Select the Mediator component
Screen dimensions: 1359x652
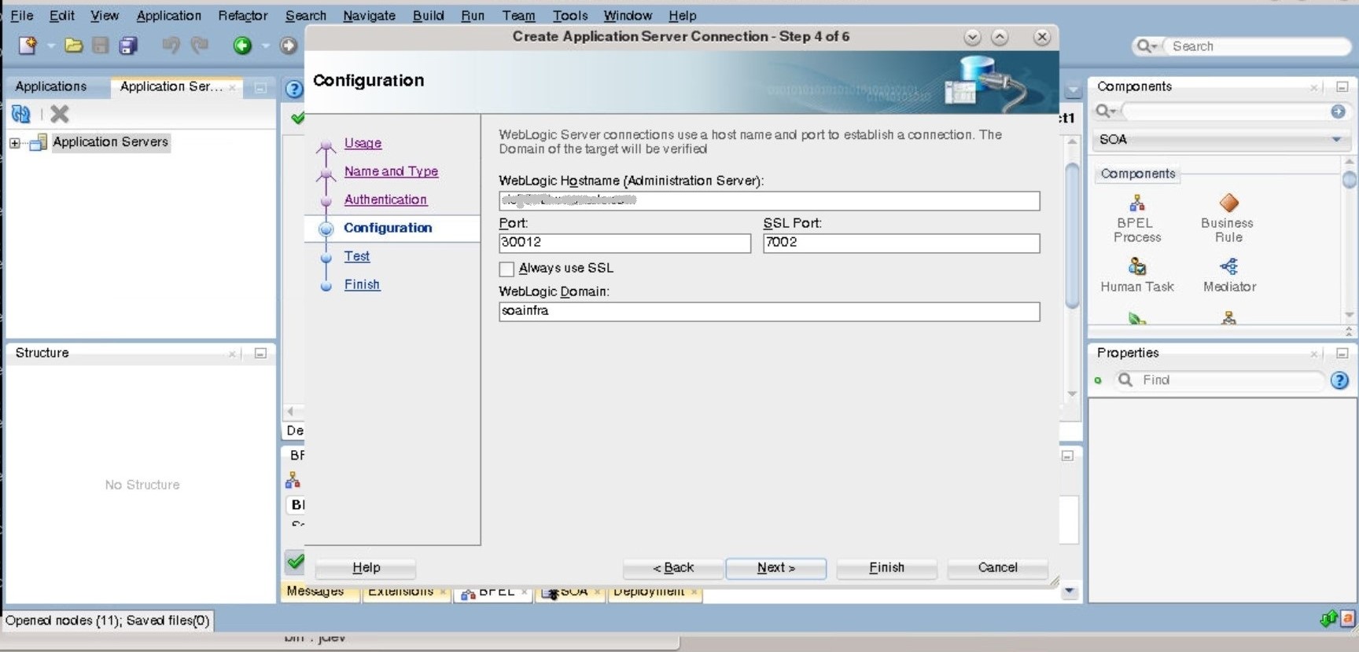1229,276
